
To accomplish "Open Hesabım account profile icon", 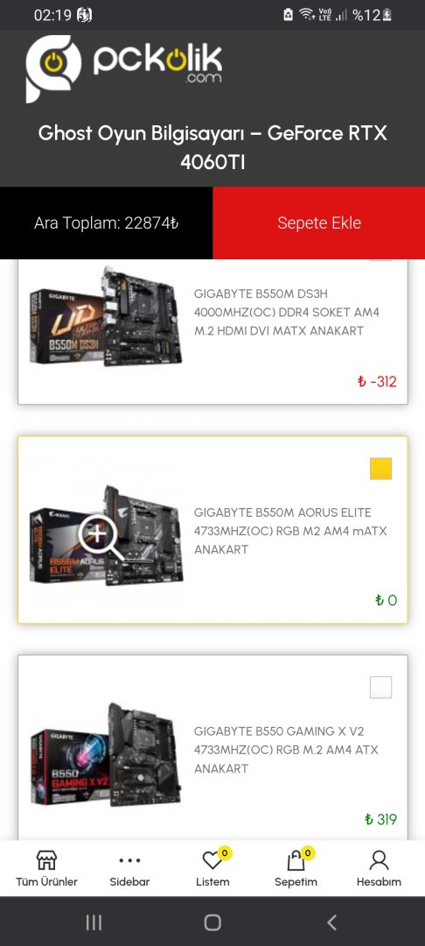I will pos(379,860).
